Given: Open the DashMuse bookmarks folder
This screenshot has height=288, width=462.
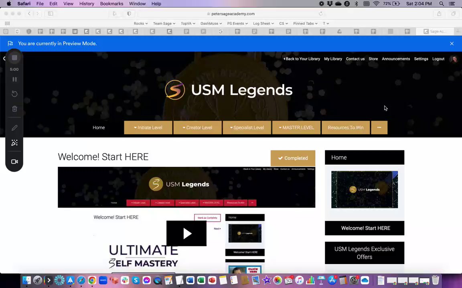Looking at the screenshot, I should pos(211,24).
